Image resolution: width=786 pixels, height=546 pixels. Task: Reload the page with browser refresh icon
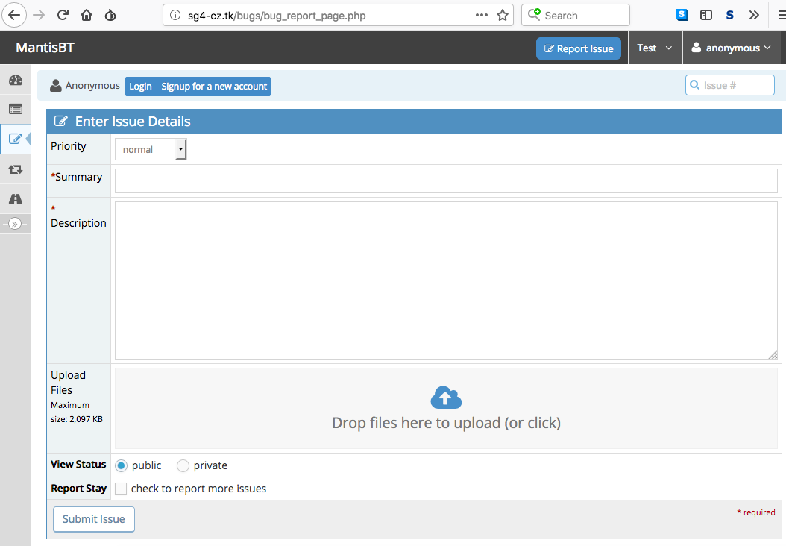coord(63,15)
